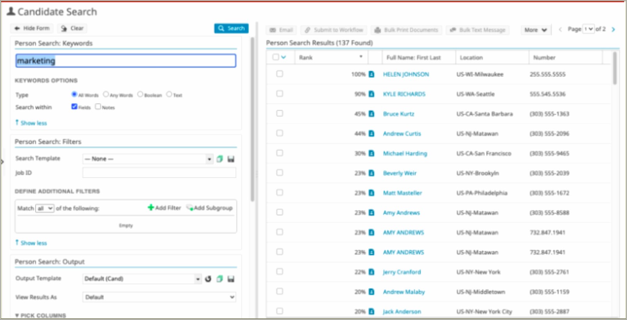Collapse keywords options with Show less
627x320 pixels.
31,123
